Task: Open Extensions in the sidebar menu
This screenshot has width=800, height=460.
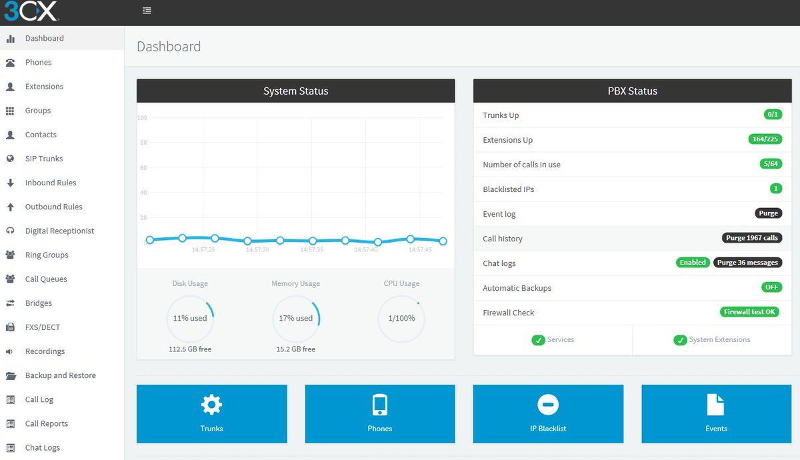Action: tap(62, 87)
